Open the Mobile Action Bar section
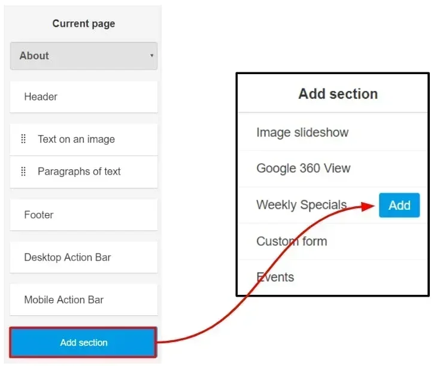The width and height of the screenshot is (434, 366). point(84,300)
